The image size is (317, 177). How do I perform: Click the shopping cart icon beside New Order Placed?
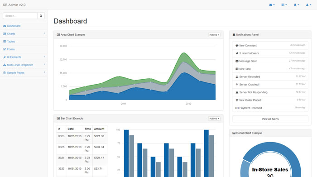pos(237,100)
